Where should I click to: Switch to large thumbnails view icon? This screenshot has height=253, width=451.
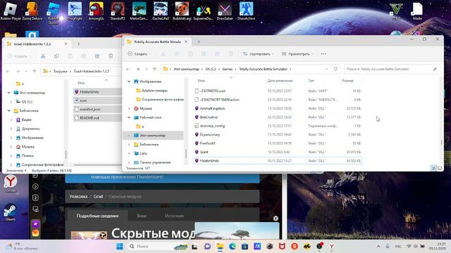[440, 168]
